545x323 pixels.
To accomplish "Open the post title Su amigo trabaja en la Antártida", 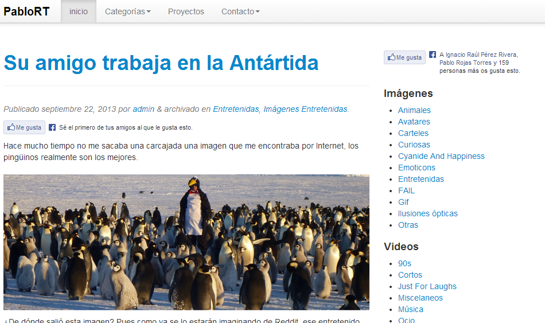I will 161,63.
